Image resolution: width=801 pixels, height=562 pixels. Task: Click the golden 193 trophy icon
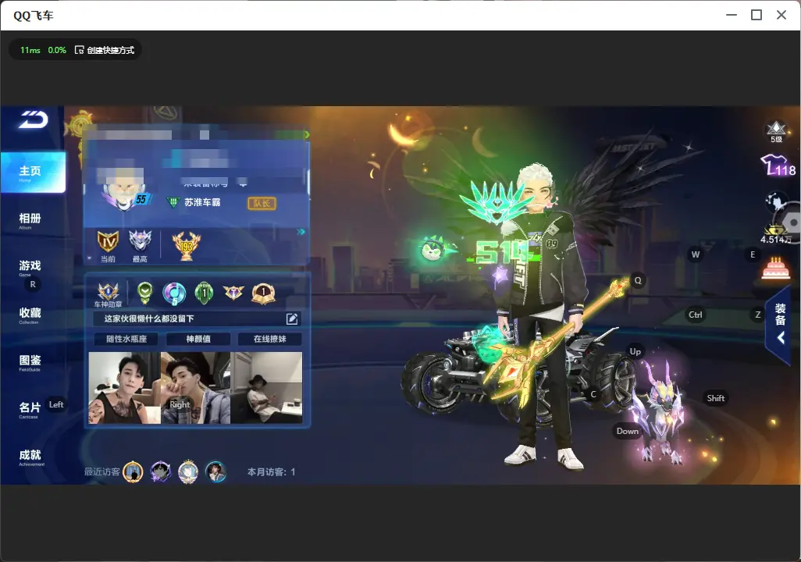coord(187,246)
